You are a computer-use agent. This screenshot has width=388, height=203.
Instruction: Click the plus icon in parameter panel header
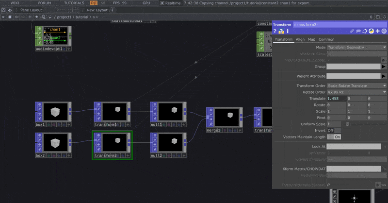pyautogui.click(x=378, y=32)
